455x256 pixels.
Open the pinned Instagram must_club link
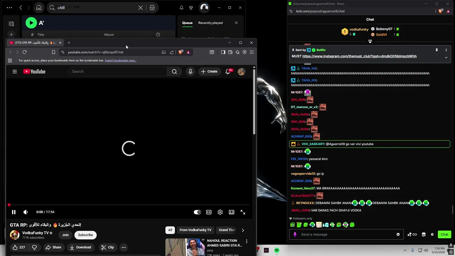(359, 56)
